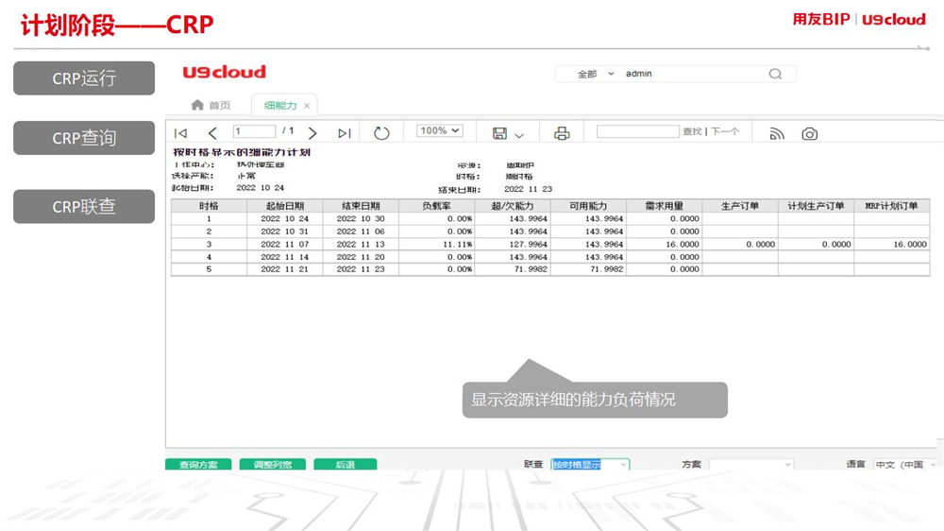Select the CRP查询 sidebar button
944x531 pixels.
coord(84,138)
